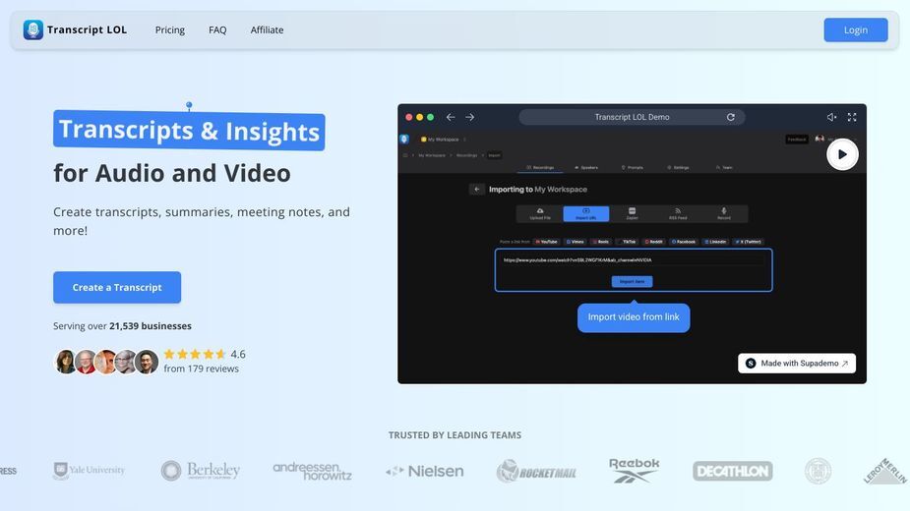Click the Transcript LOL microphone logo
This screenshot has height=511, width=910.
[x=33, y=29]
